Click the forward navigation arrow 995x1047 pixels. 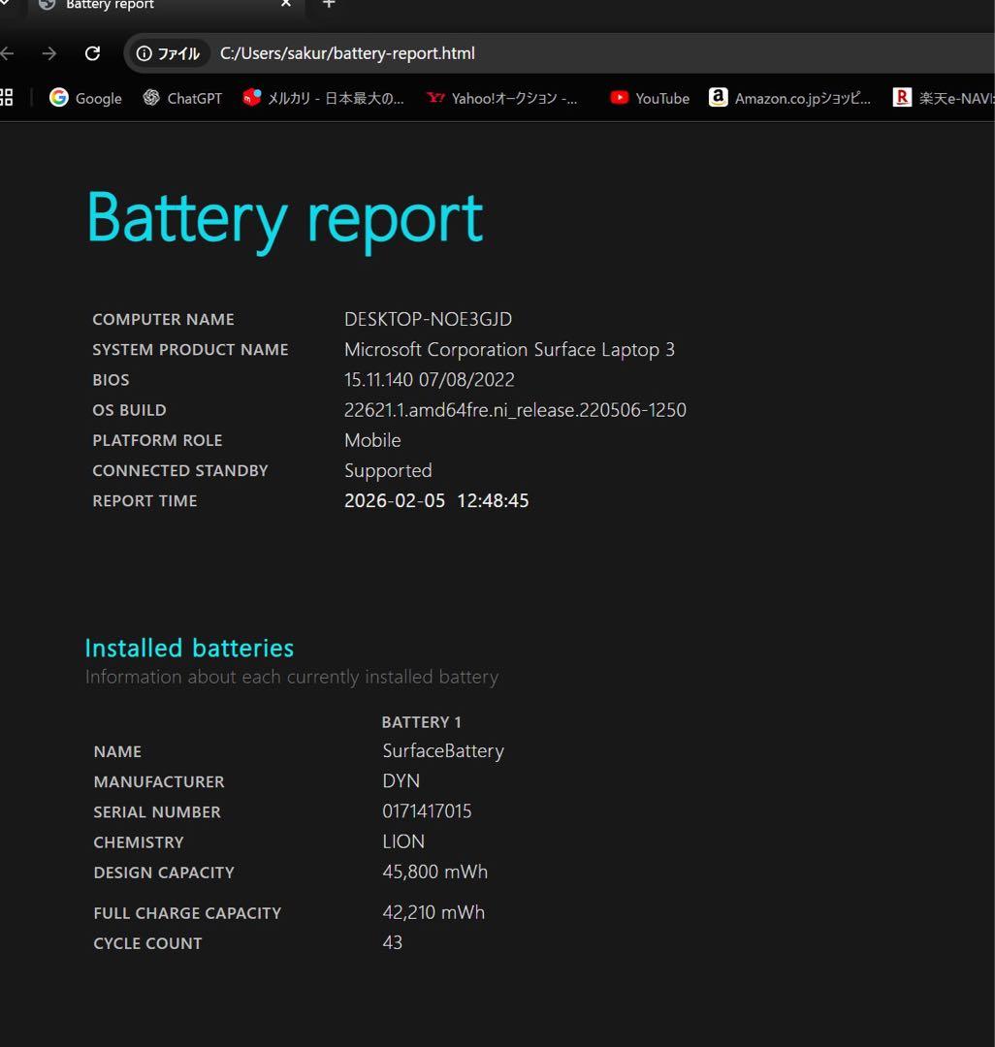point(49,53)
